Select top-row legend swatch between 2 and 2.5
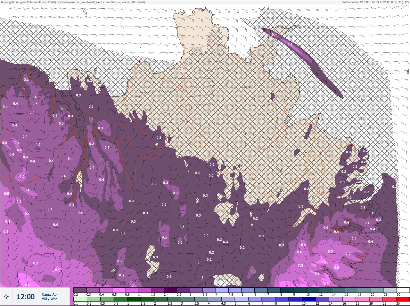The width and height of the screenshot is (410, 306). (x=170, y=290)
